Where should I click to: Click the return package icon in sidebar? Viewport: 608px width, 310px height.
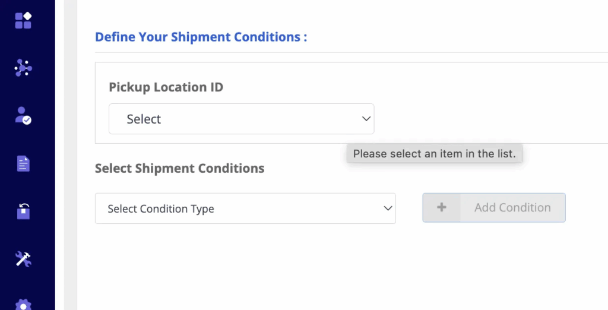(x=23, y=211)
